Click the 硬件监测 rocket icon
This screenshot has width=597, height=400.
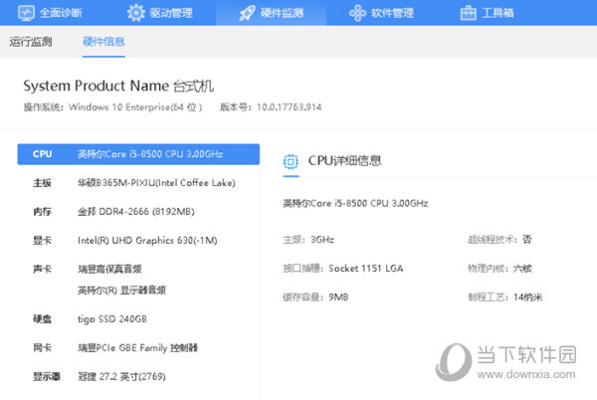point(247,13)
